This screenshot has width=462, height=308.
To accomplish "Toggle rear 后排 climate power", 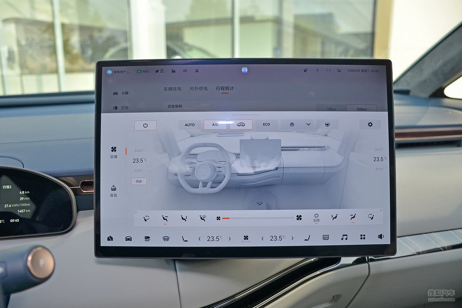I will pyautogui.click(x=316, y=218).
